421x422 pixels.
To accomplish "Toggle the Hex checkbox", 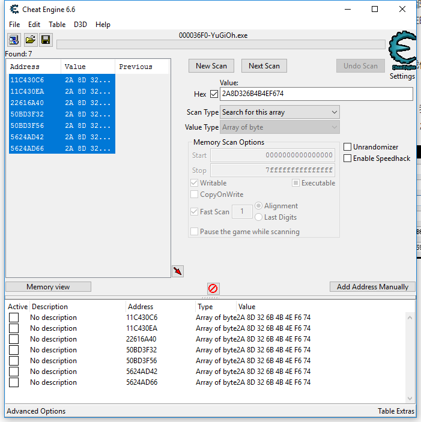I will click(x=214, y=94).
